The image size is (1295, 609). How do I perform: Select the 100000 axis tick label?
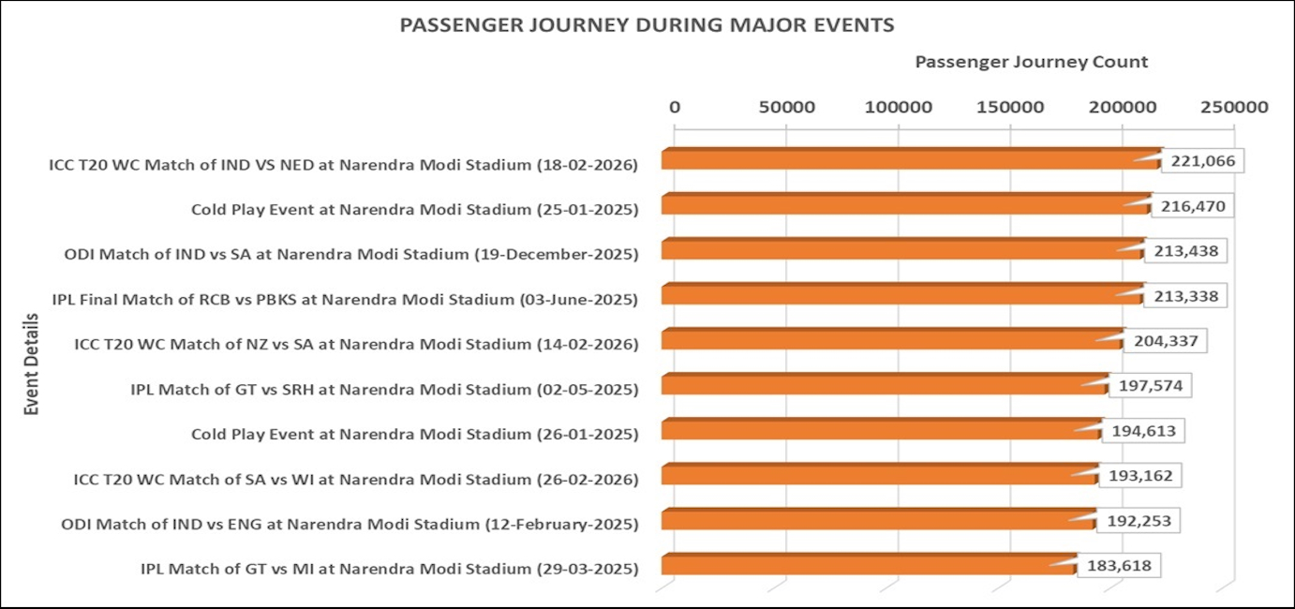coord(899,107)
